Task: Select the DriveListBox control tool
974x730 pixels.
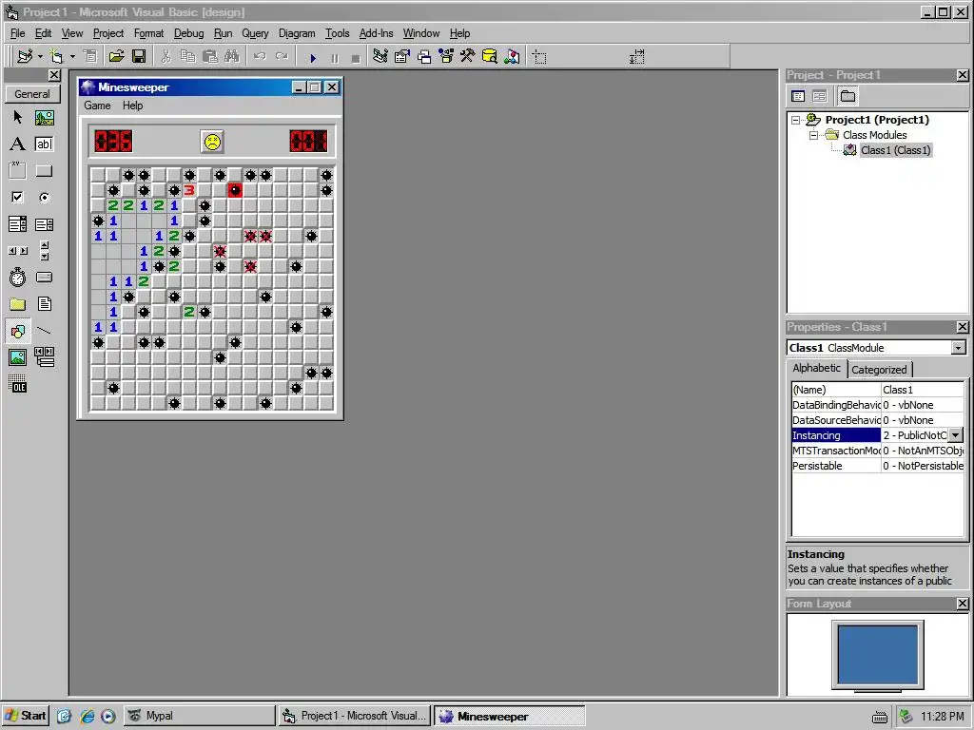Action: click(x=44, y=278)
